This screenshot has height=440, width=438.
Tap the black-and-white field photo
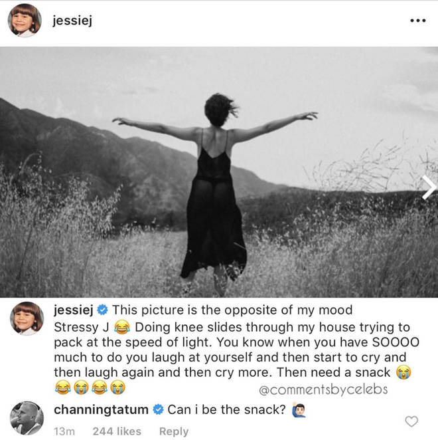[219, 172]
